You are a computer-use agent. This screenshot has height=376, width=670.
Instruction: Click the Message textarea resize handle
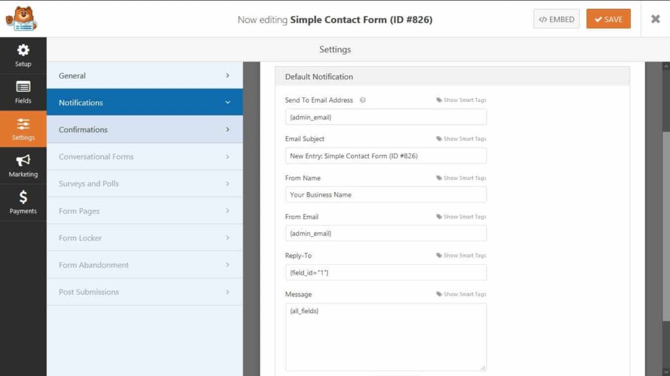click(483, 367)
